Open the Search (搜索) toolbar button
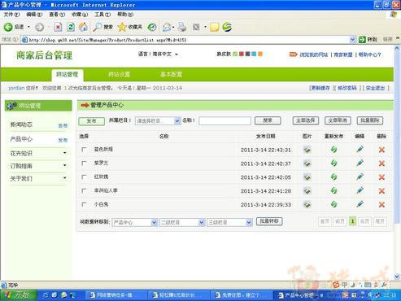 coord(102,27)
